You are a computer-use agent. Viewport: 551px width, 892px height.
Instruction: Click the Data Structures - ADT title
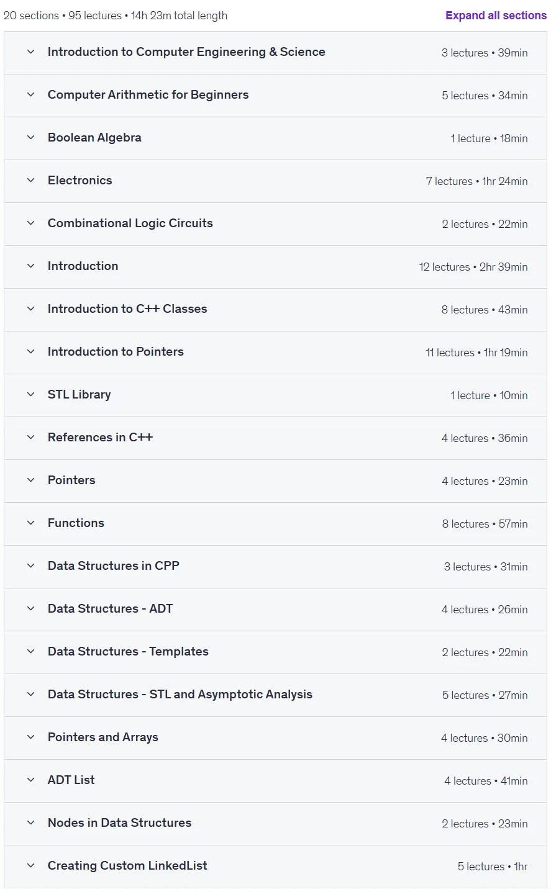[x=110, y=609]
